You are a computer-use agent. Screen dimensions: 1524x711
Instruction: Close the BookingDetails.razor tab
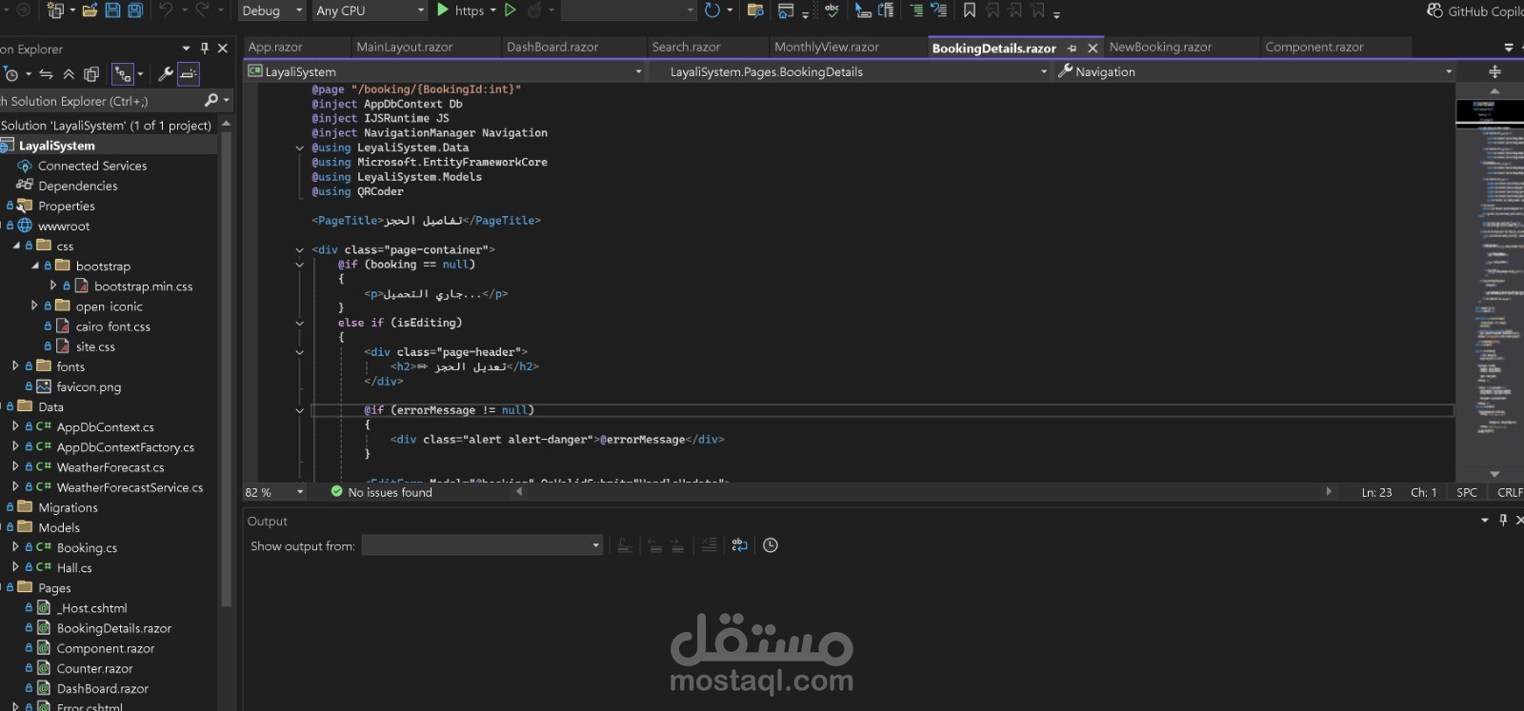click(x=1093, y=48)
